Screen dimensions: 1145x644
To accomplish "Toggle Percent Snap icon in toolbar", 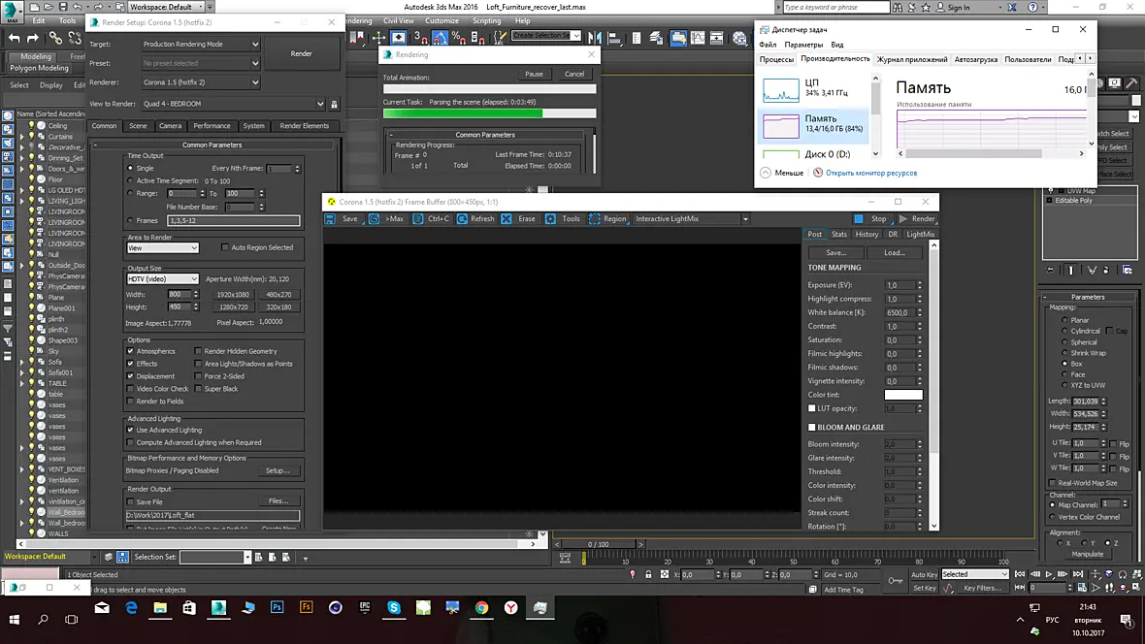I will 459,37.
